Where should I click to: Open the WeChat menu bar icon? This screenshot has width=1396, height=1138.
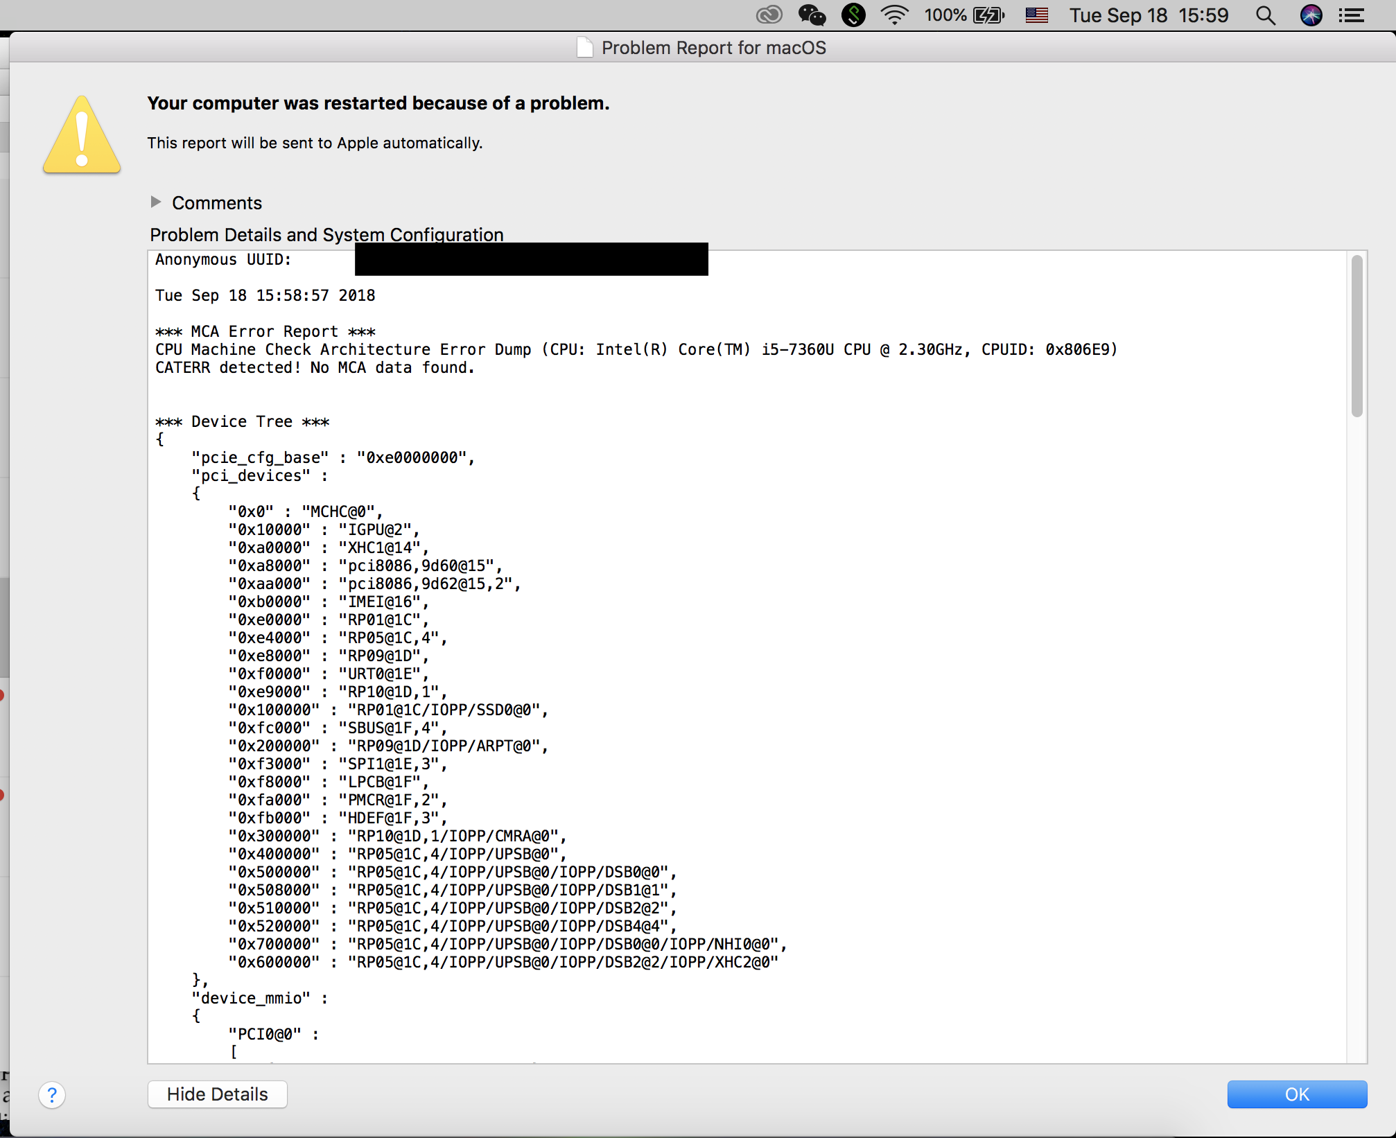point(812,15)
